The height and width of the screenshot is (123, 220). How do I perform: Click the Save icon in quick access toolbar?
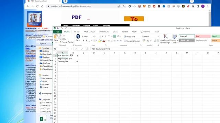[58, 28]
